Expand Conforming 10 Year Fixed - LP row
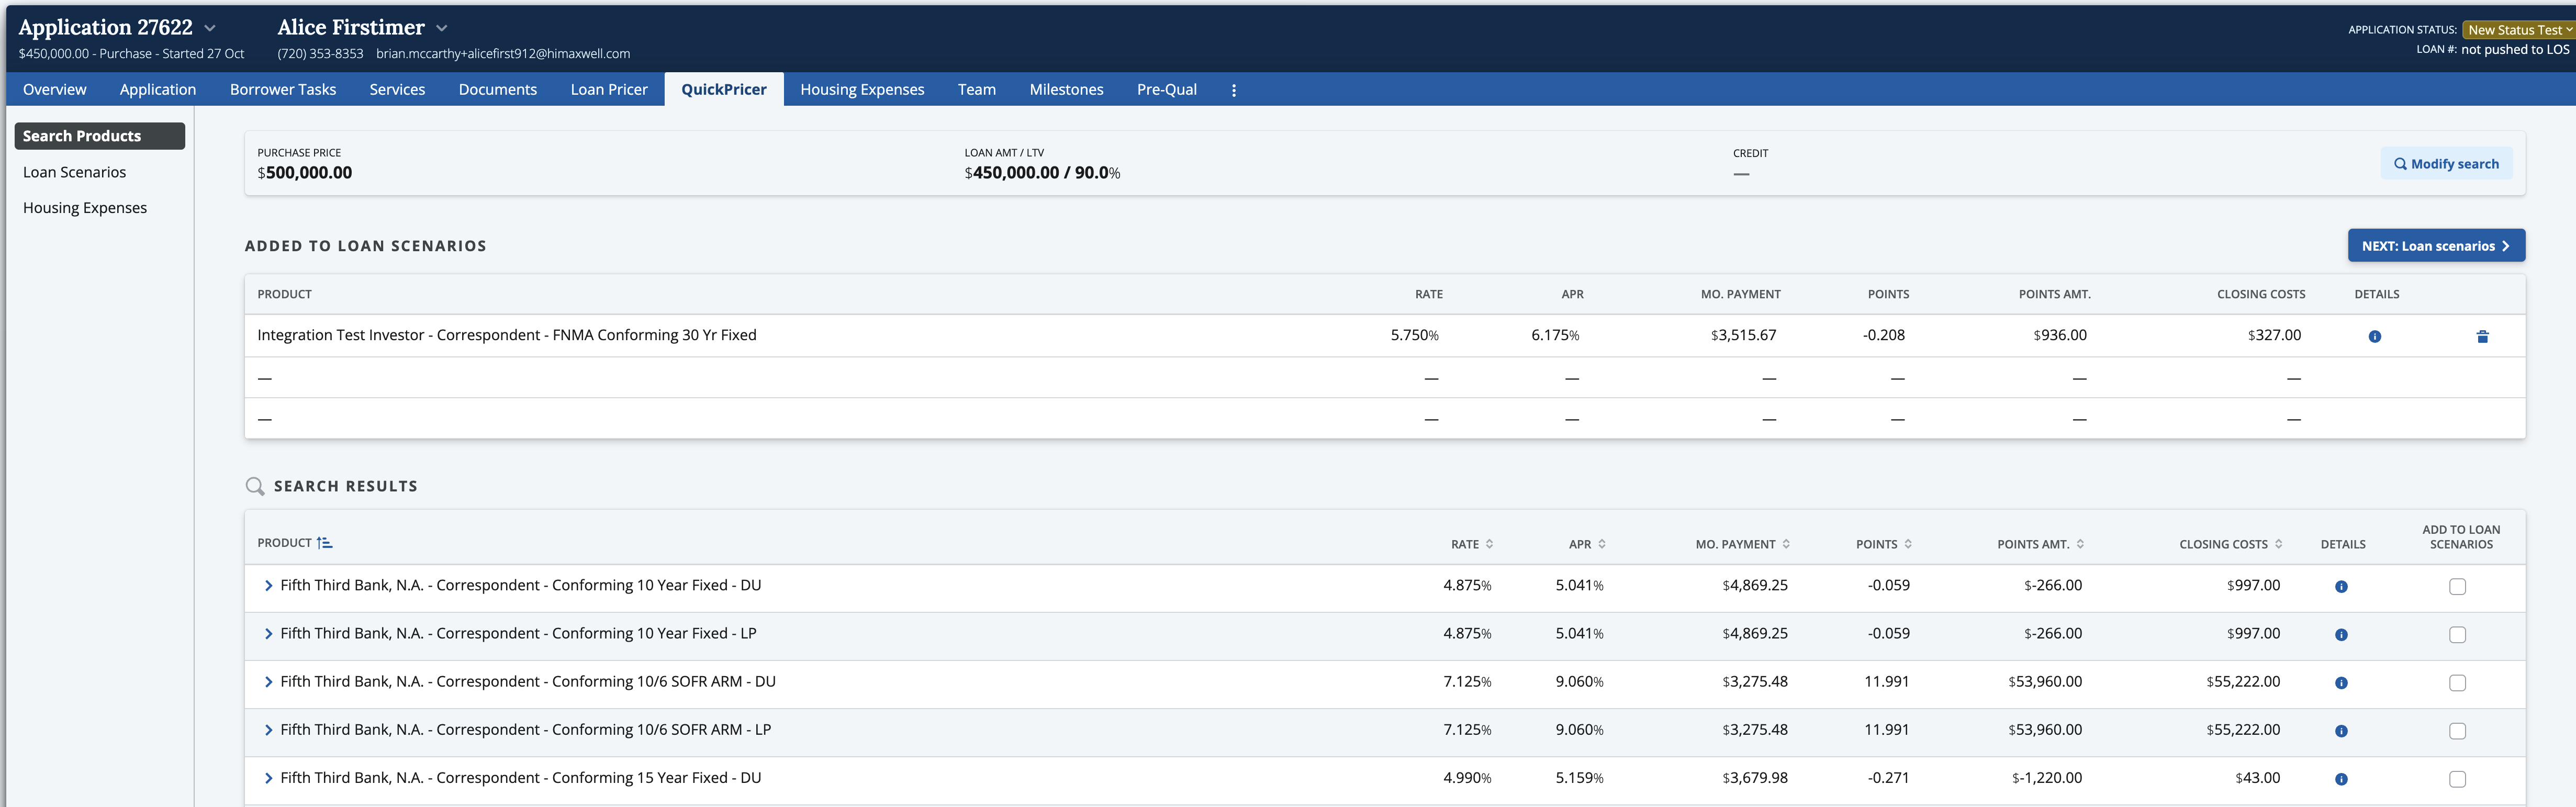The height and width of the screenshot is (807, 2576). pyautogui.click(x=268, y=634)
